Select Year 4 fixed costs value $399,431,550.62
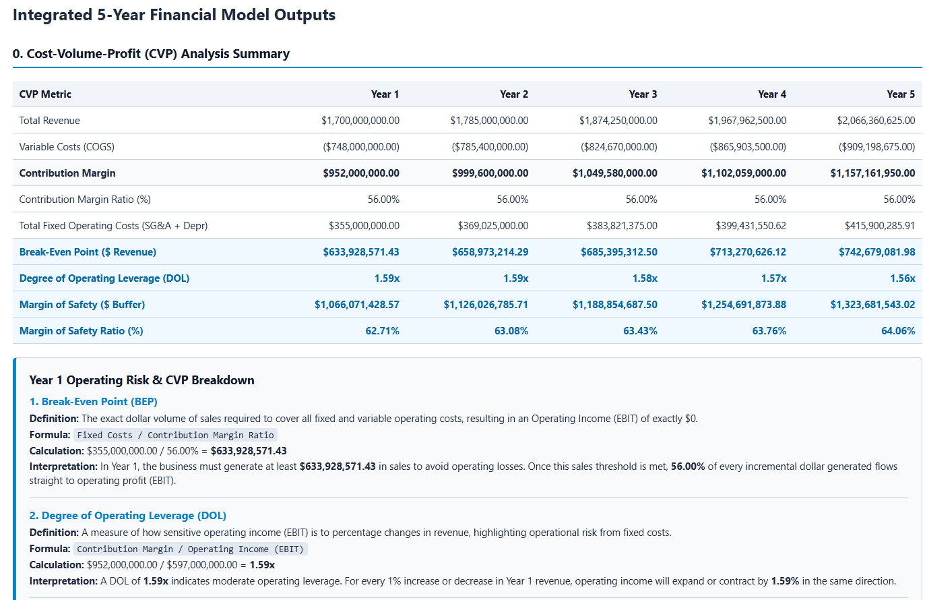This screenshot has width=925, height=600. (751, 226)
